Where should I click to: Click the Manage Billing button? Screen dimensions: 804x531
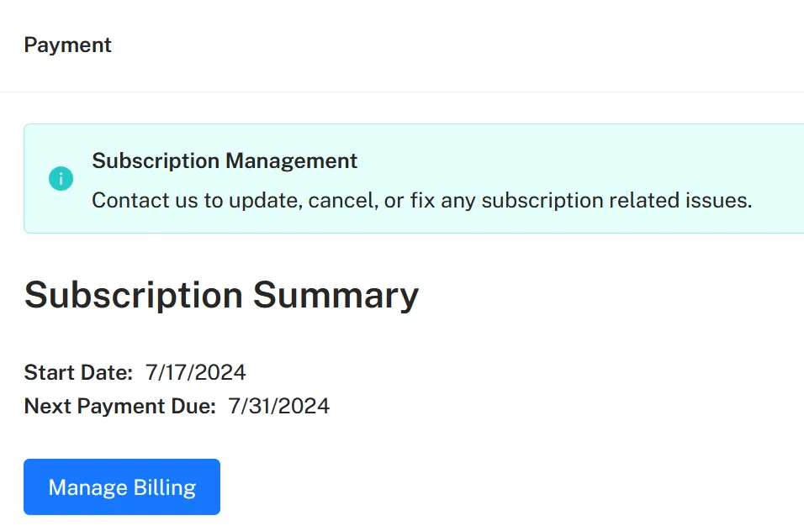tap(122, 487)
